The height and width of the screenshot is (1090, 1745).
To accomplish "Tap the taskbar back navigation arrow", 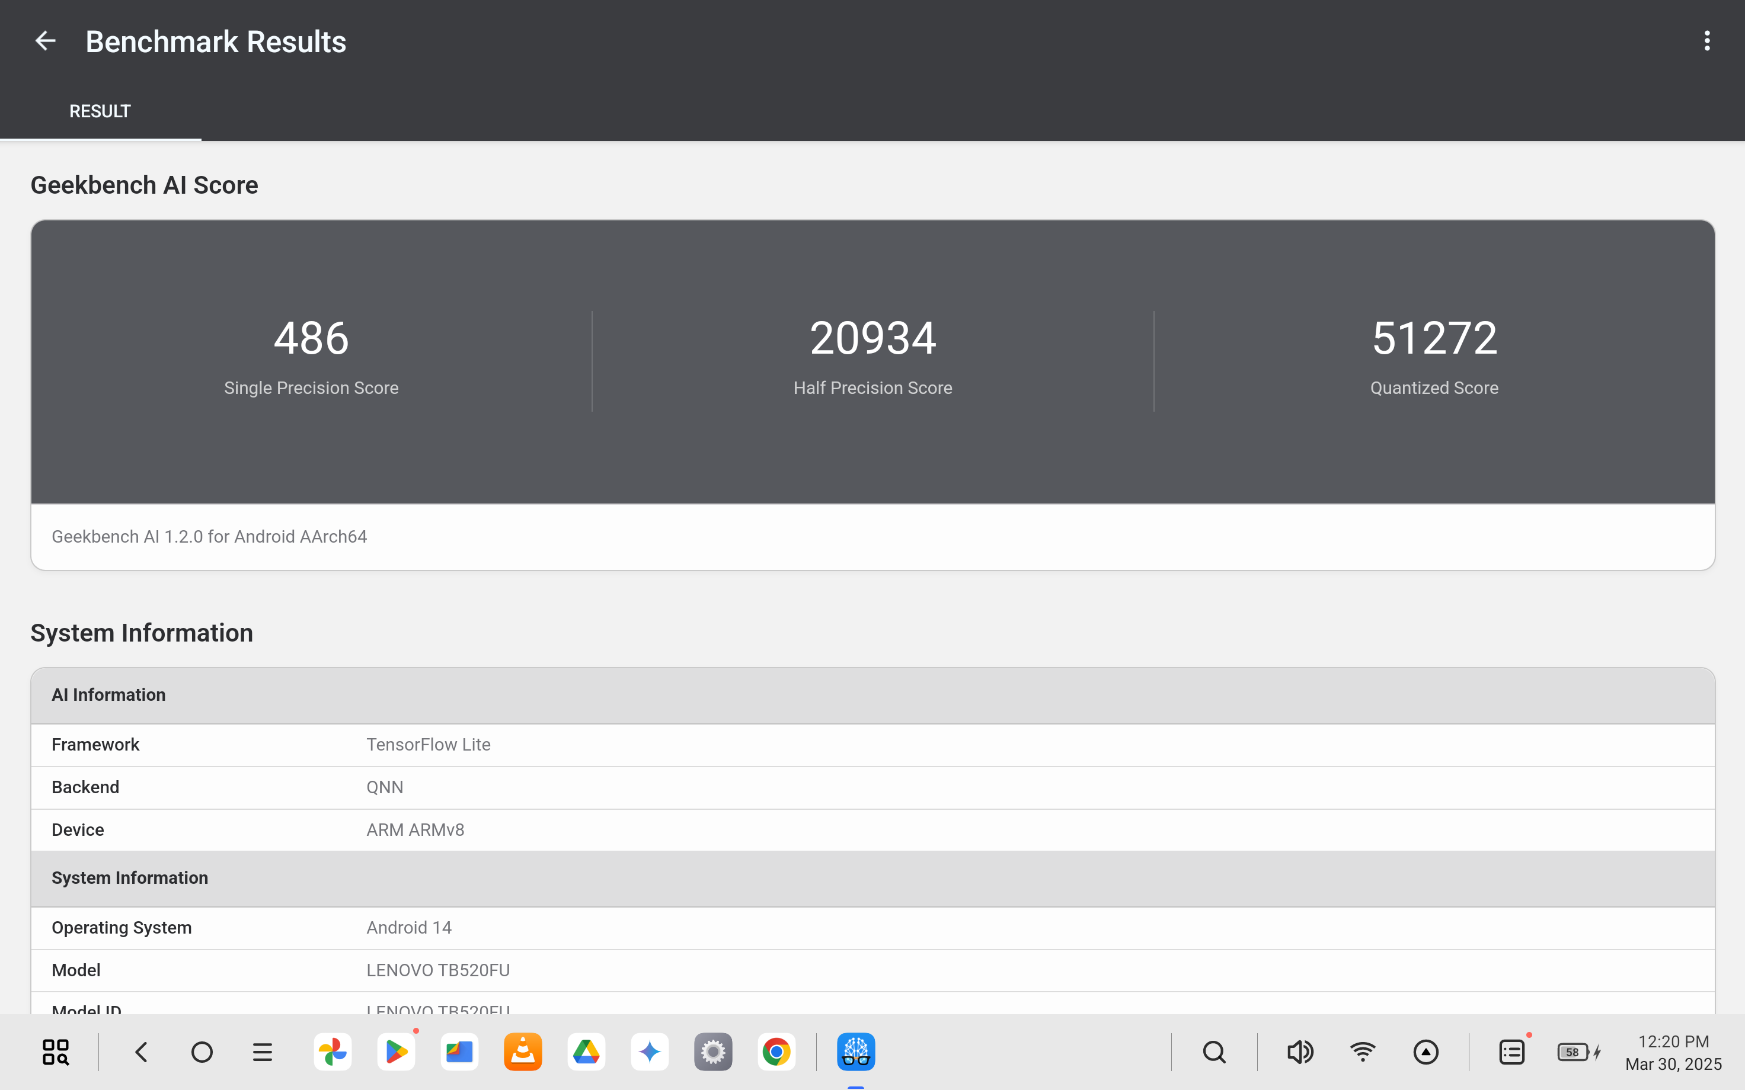I will [141, 1052].
